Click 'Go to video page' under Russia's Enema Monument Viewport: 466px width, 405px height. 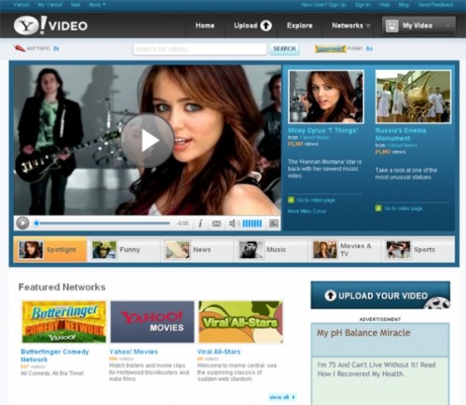click(x=404, y=208)
